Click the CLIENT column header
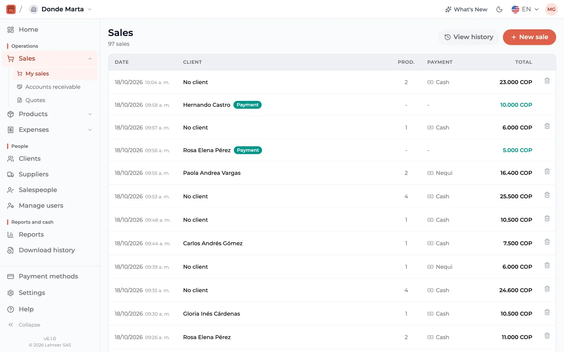 tap(192, 62)
